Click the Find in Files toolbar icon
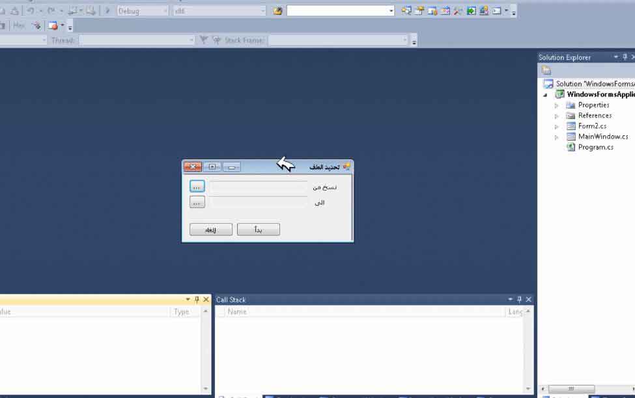Image resolution: width=635 pixels, height=398 pixels. (x=277, y=11)
